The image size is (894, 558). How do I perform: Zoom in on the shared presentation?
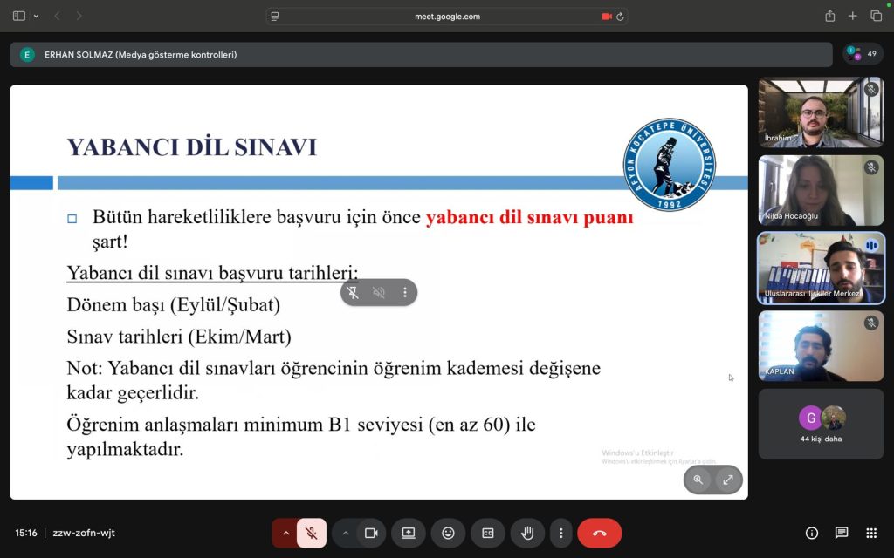pos(698,480)
